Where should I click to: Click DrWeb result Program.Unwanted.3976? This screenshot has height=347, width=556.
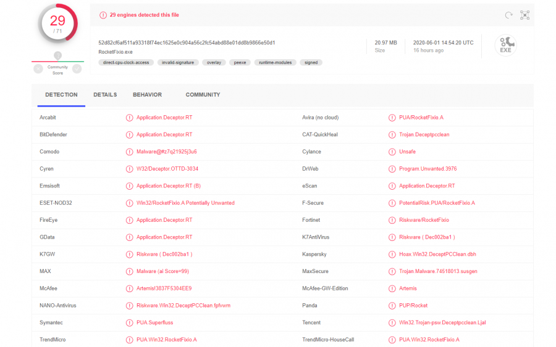(x=428, y=169)
